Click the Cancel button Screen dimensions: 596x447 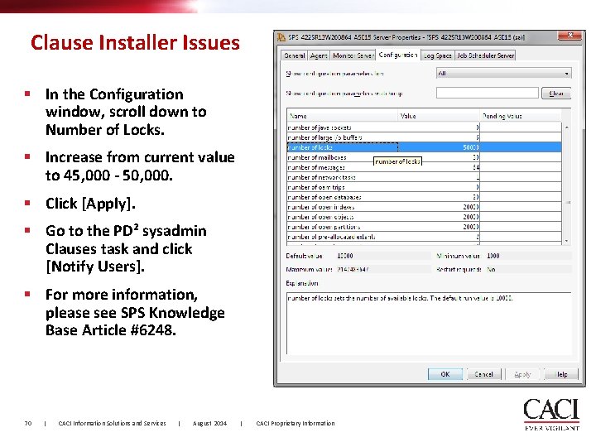[483, 374]
